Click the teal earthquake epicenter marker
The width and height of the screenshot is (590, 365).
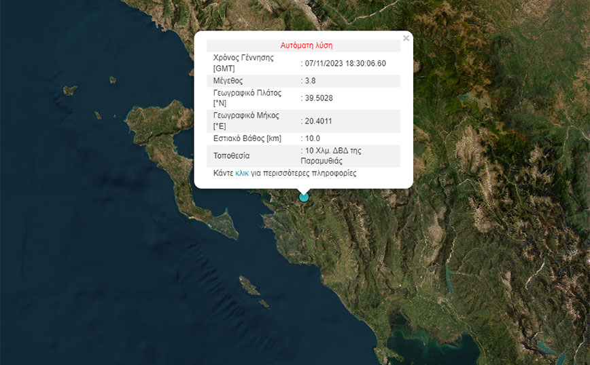(x=304, y=197)
